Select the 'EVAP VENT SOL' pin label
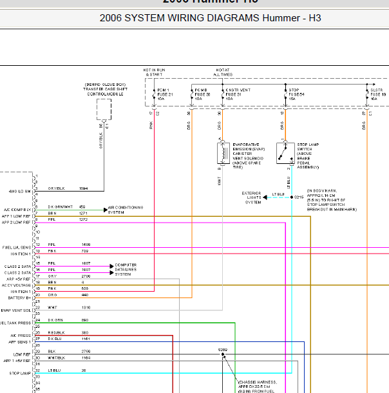Image resolution: width=389 pixels, height=393 pixels. point(16,310)
